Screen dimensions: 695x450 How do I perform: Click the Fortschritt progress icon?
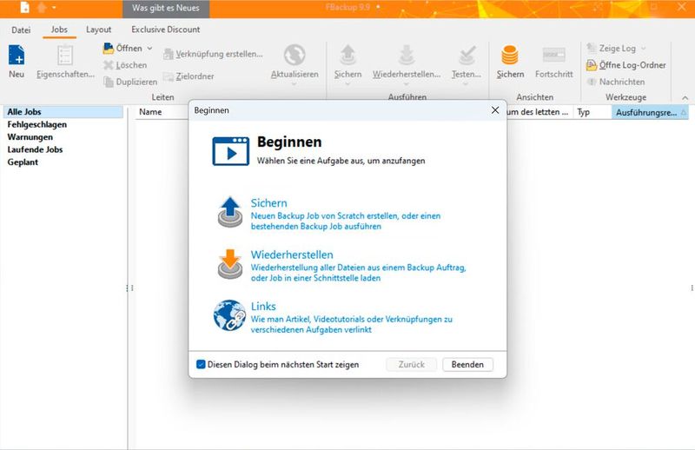[554, 55]
